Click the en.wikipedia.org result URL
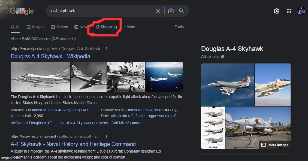 (x=55, y=49)
